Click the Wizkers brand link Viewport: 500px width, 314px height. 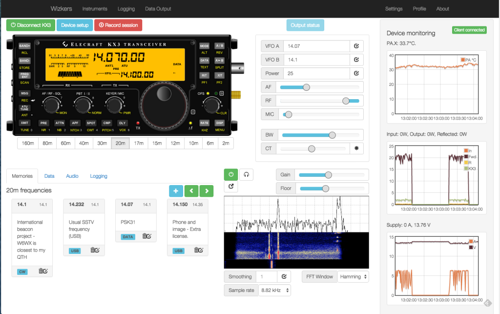[x=61, y=9]
